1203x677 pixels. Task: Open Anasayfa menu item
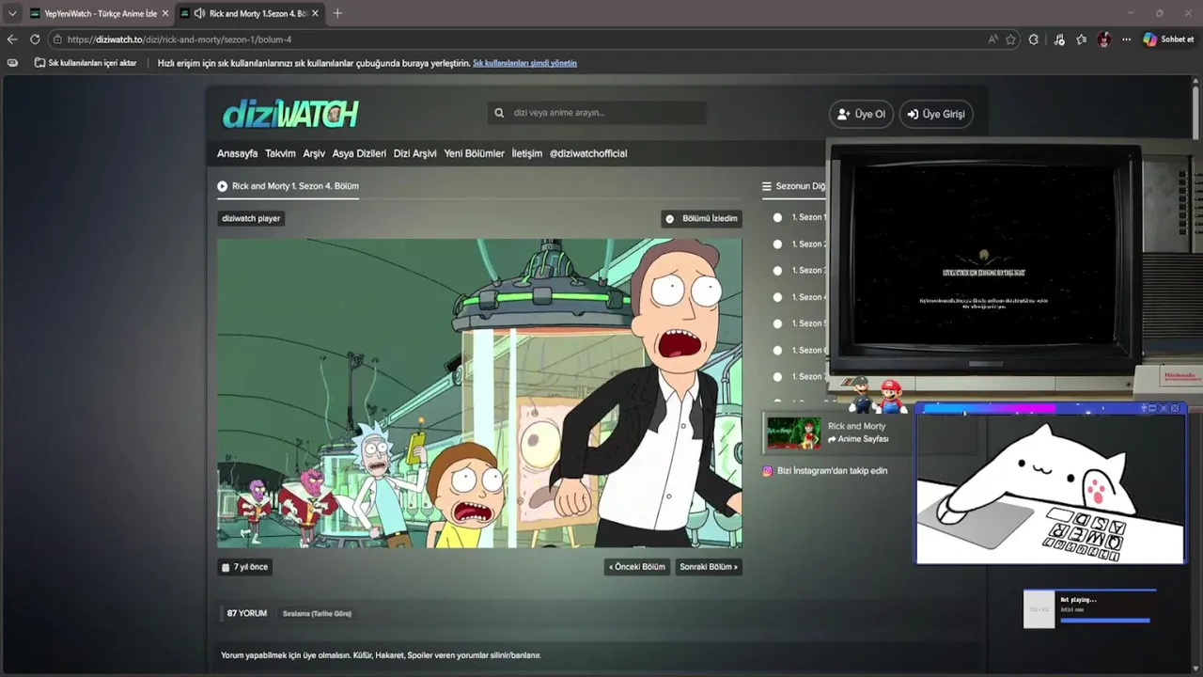[237, 153]
